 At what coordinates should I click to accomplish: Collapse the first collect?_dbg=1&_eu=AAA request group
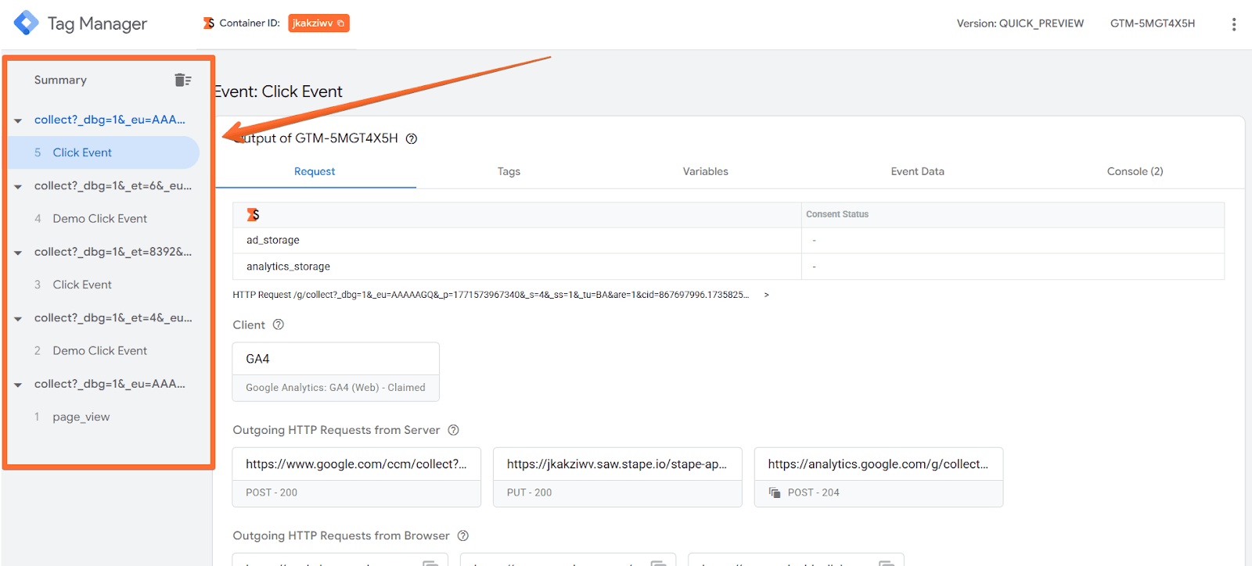[18, 120]
